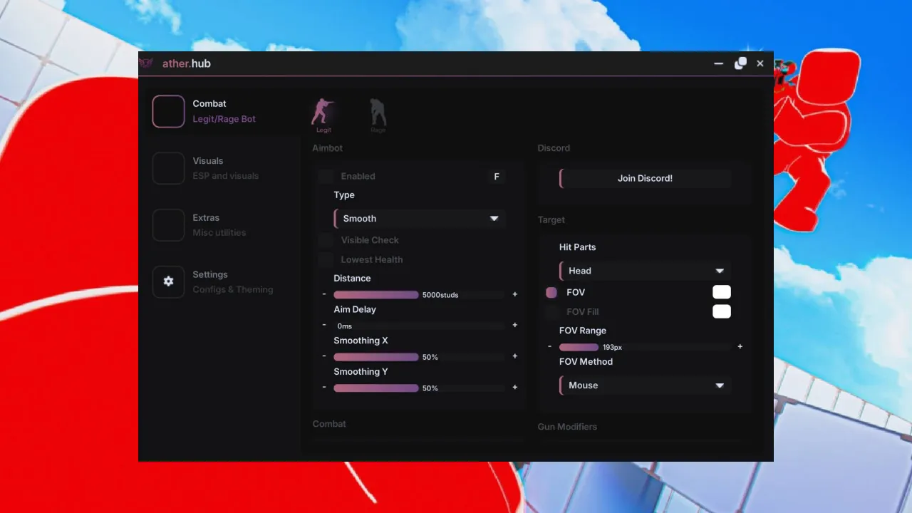Increase Distance with the plus button
912x513 pixels.
click(x=515, y=294)
